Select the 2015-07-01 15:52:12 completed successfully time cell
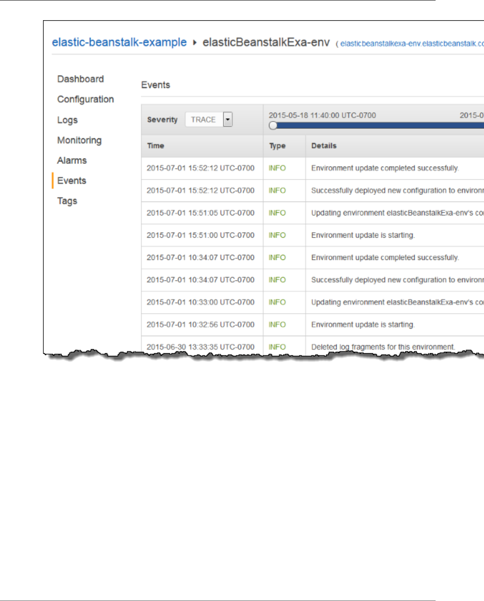484x601 pixels. coord(200,168)
